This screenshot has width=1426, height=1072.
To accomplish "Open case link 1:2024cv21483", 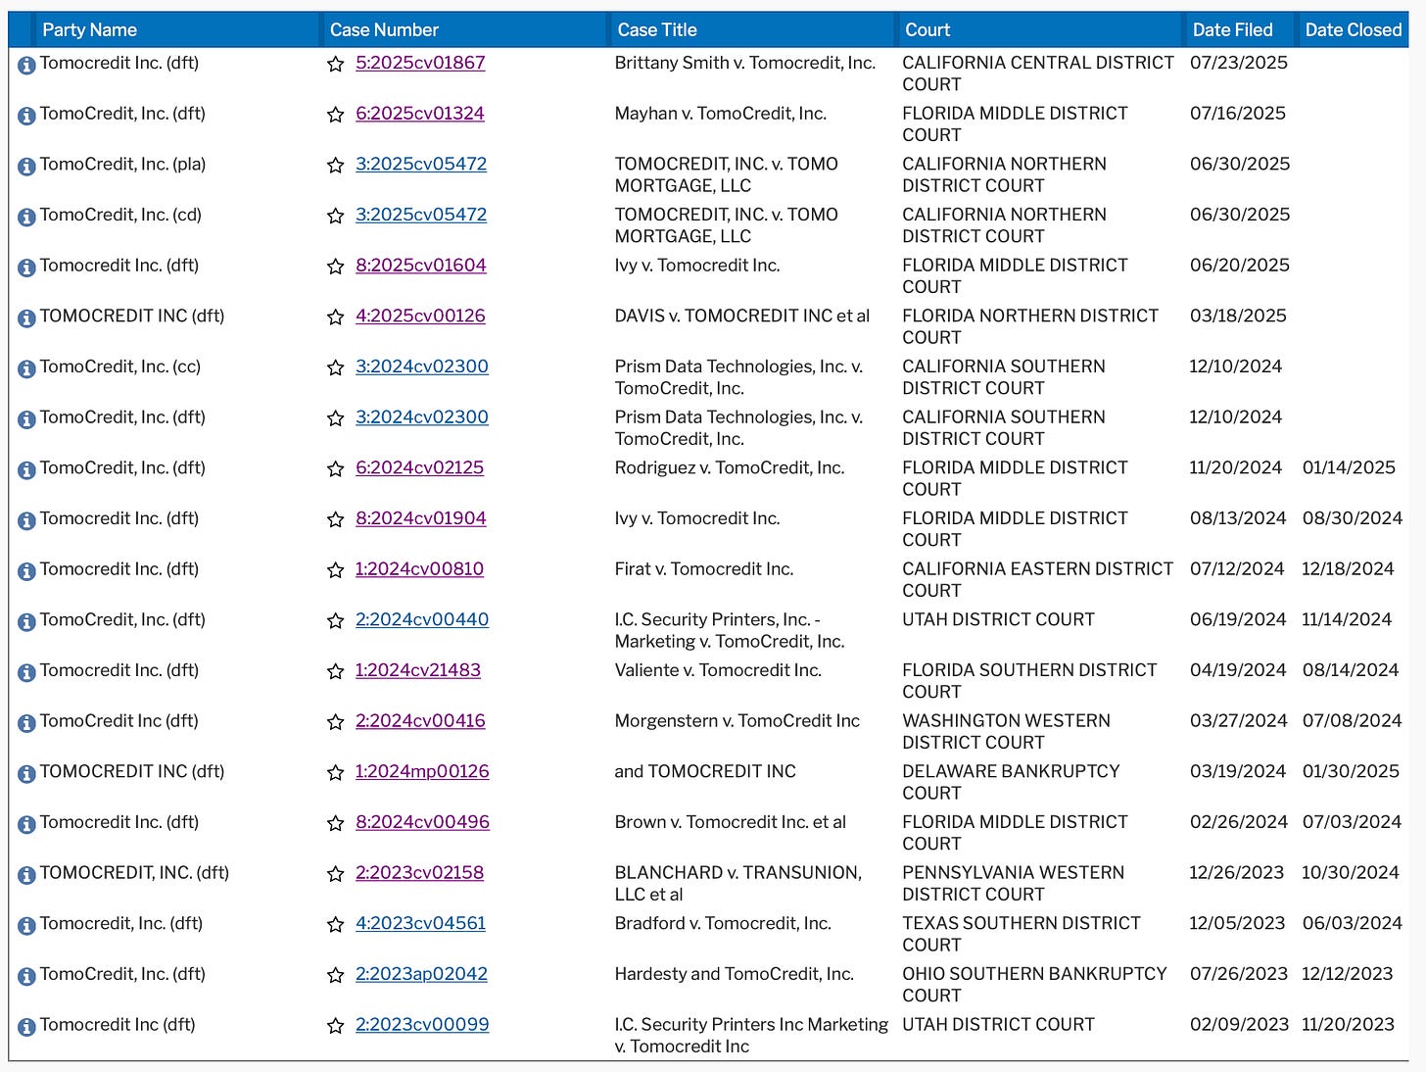I will (418, 670).
